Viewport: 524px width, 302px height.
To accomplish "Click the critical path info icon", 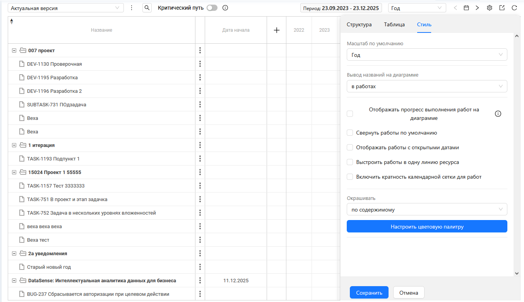I will pos(225,8).
